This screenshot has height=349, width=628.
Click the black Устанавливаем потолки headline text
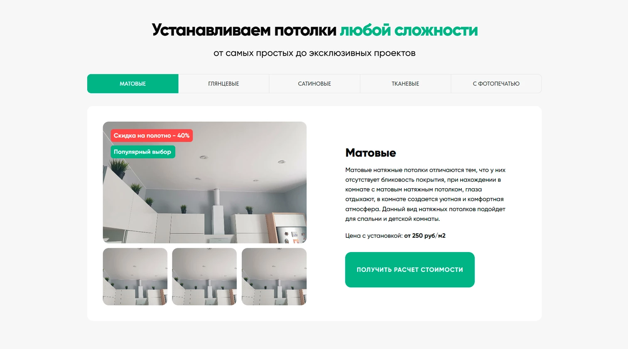[x=244, y=30]
